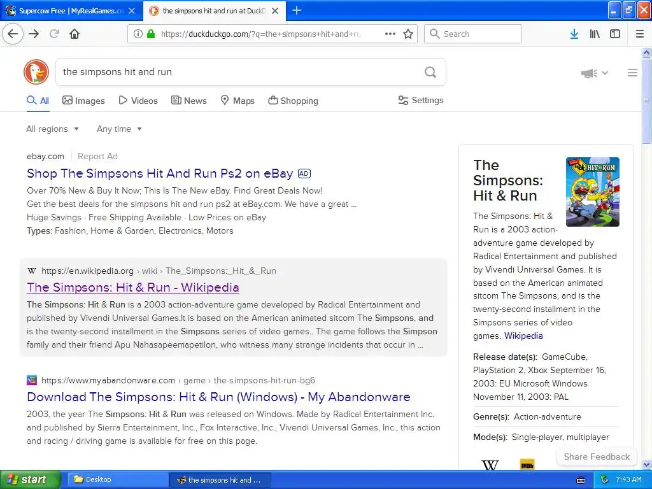Switch to Maps results
The width and height of the screenshot is (652, 489).
click(x=237, y=101)
